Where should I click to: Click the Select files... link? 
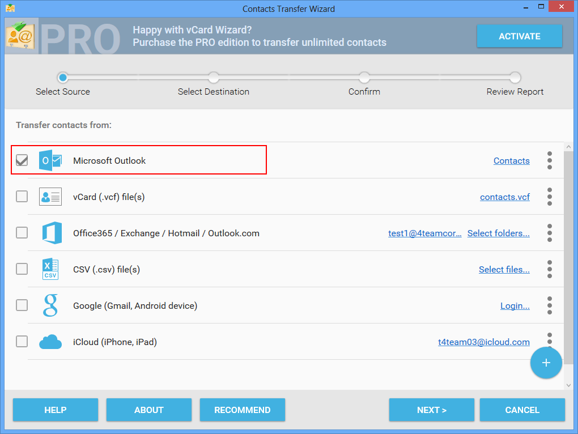click(x=504, y=269)
